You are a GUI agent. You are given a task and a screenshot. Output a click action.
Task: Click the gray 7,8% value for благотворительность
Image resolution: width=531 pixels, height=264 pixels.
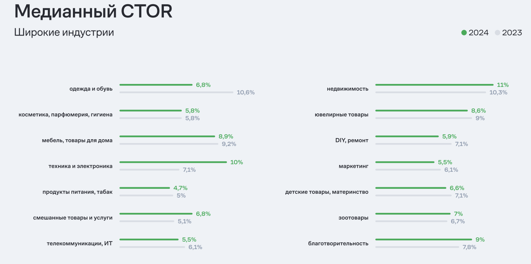click(x=469, y=247)
